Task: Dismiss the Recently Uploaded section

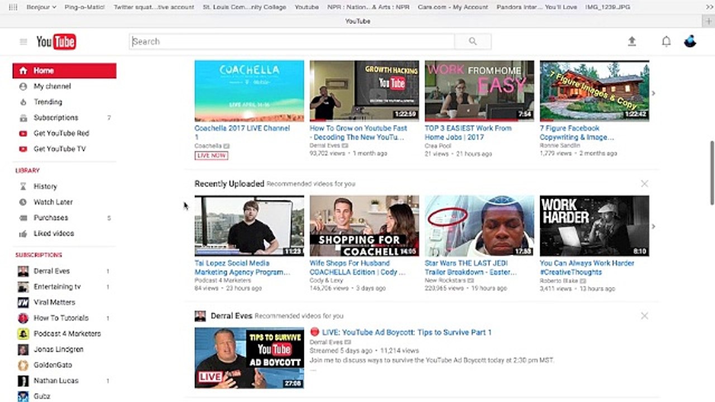Action: click(644, 184)
